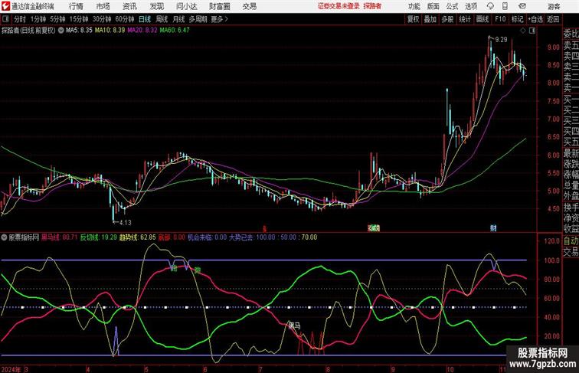Click the 2024年 date label on time axis

(x=11, y=369)
